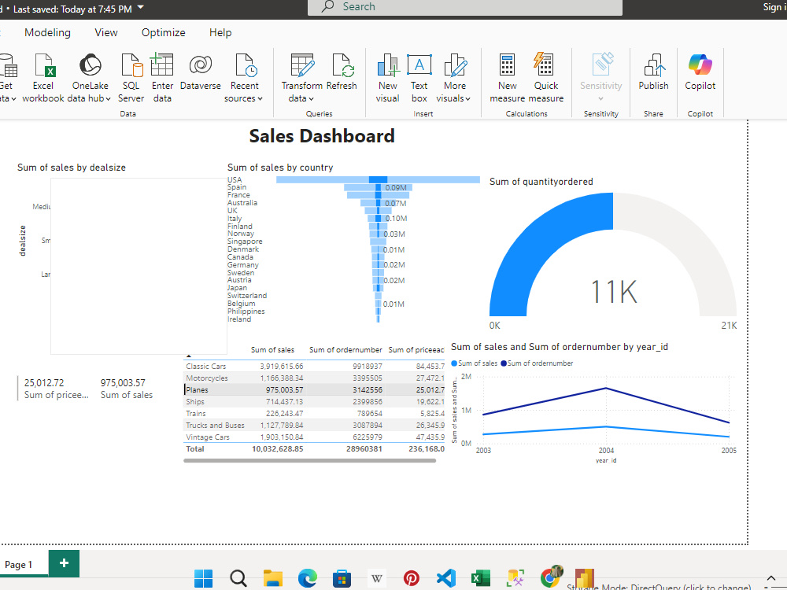Open Recent sources list
The width and height of the screenshot is (787, 590).
(244, 78)
